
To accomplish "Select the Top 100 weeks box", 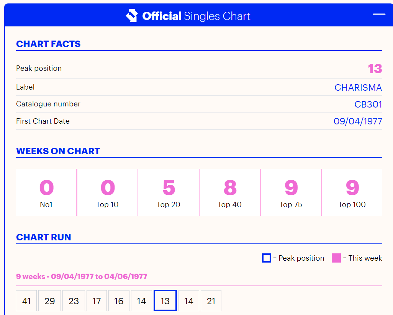I will [352, 193].
